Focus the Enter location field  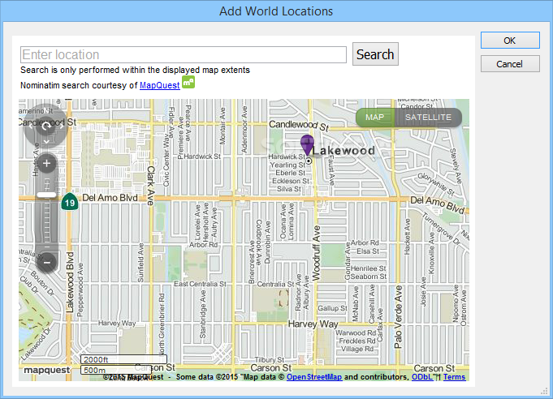tap(184, 55)
